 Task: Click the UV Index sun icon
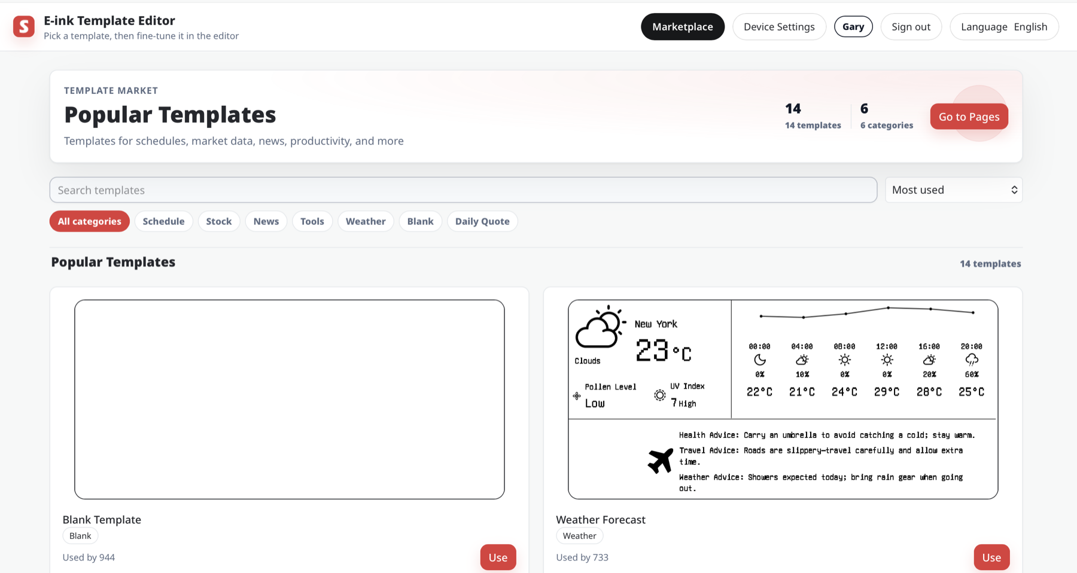pos(659,395)
